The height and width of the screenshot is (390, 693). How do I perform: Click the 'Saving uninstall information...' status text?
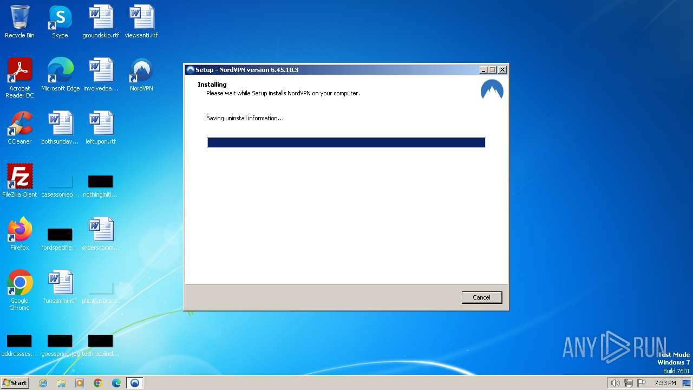click(x=245, y=118)
